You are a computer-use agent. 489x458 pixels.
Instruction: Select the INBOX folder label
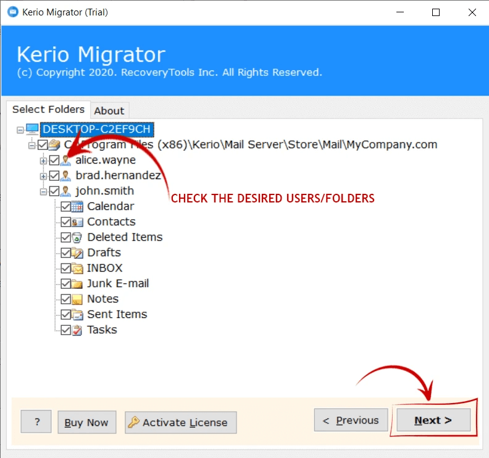point(105,268)
